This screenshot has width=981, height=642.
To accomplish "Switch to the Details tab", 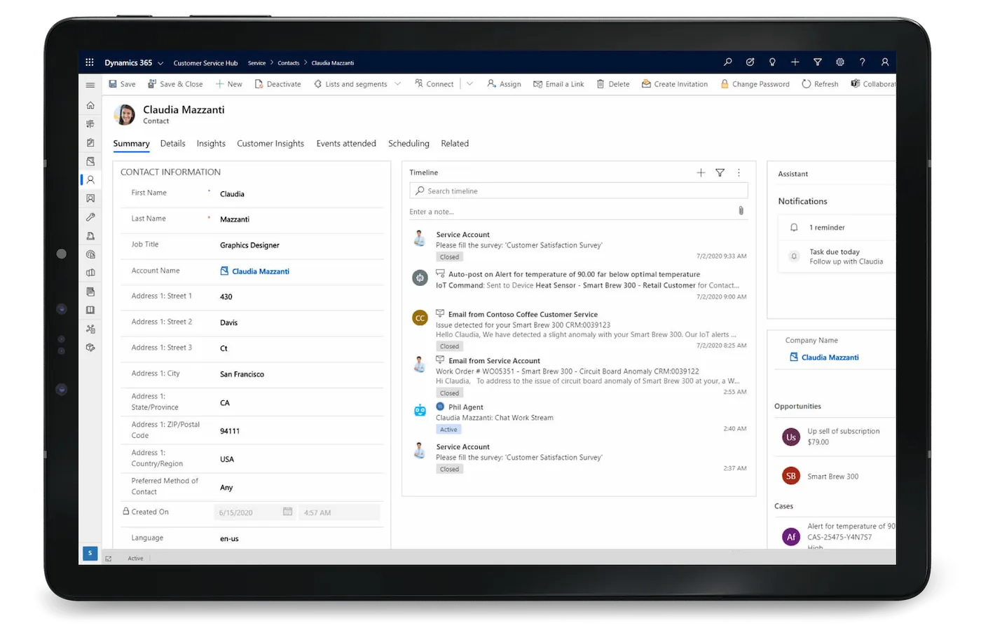I will click(172, 144).
